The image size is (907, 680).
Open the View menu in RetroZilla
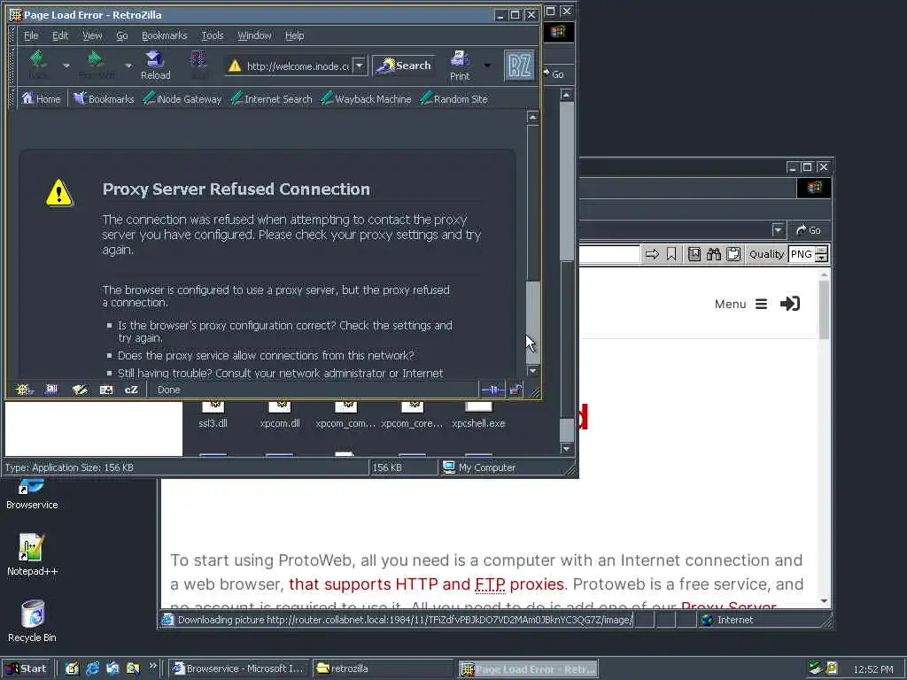pos(92,35)
